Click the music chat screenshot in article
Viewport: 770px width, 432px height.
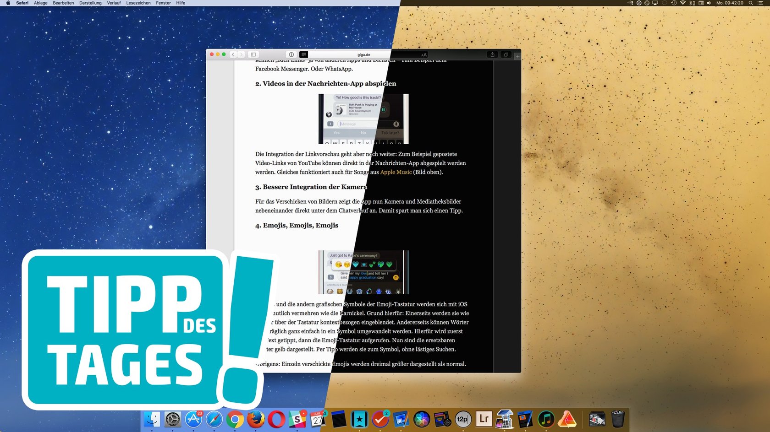363,119
